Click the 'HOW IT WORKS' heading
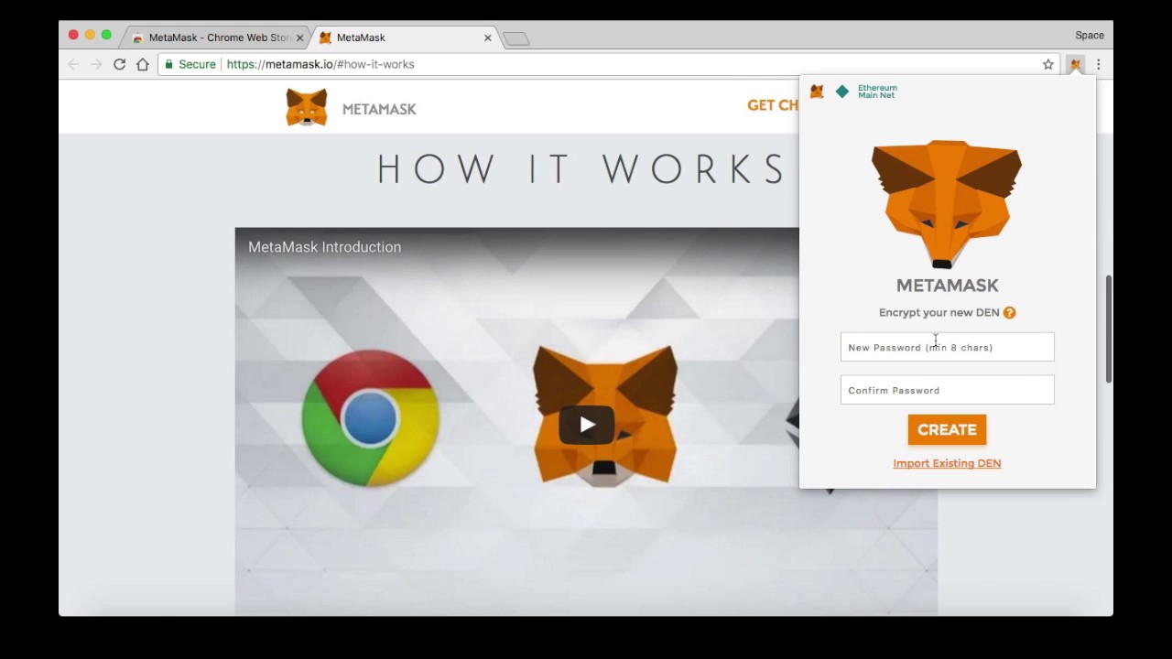The width and height of the screenshot is (1172, 659). click(x=582, y=170)
